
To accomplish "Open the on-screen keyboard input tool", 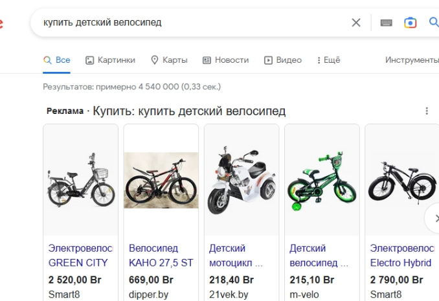I will click(x=386, y=23).
